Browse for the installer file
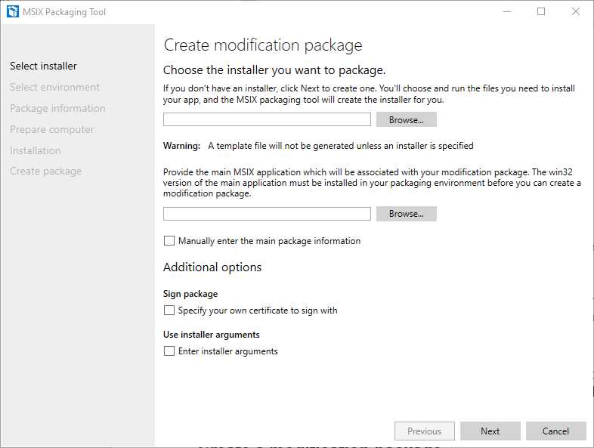This screenshot has height=448, width=594. pyautogui.click(x=407, y=119)
